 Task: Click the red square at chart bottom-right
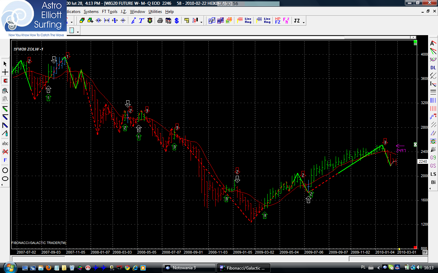pos(415,247)
